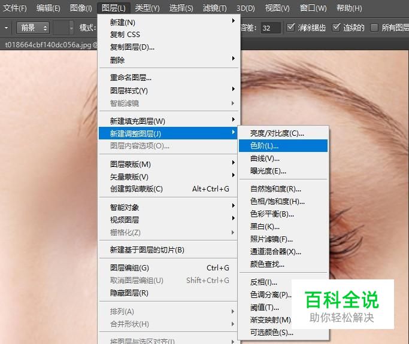
Task: Open the 3D(D) menu
Action: coord(246,8)
